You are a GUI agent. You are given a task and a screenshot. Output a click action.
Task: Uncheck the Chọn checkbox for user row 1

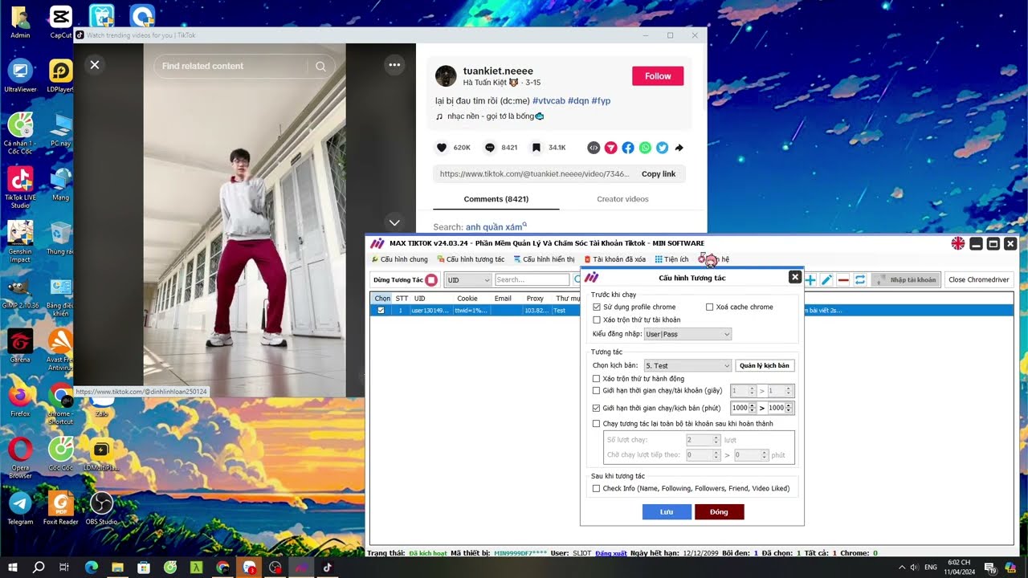[x=381, y=310]
